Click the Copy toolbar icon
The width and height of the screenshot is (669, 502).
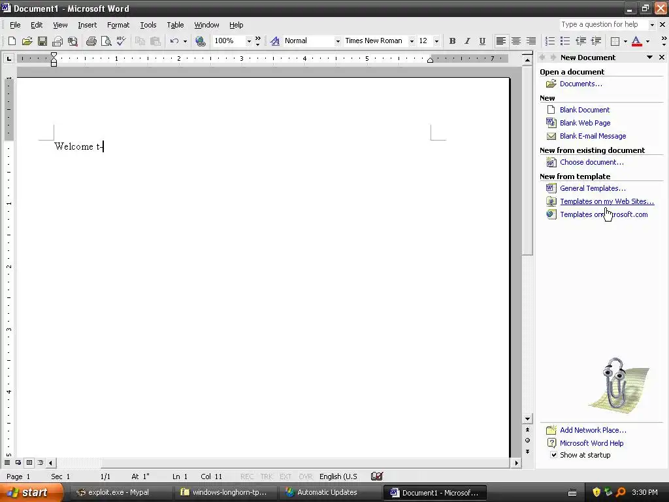140,41
